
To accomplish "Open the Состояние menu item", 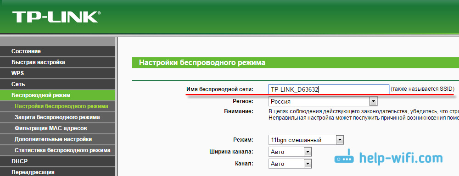I will [x=57, y=51].
